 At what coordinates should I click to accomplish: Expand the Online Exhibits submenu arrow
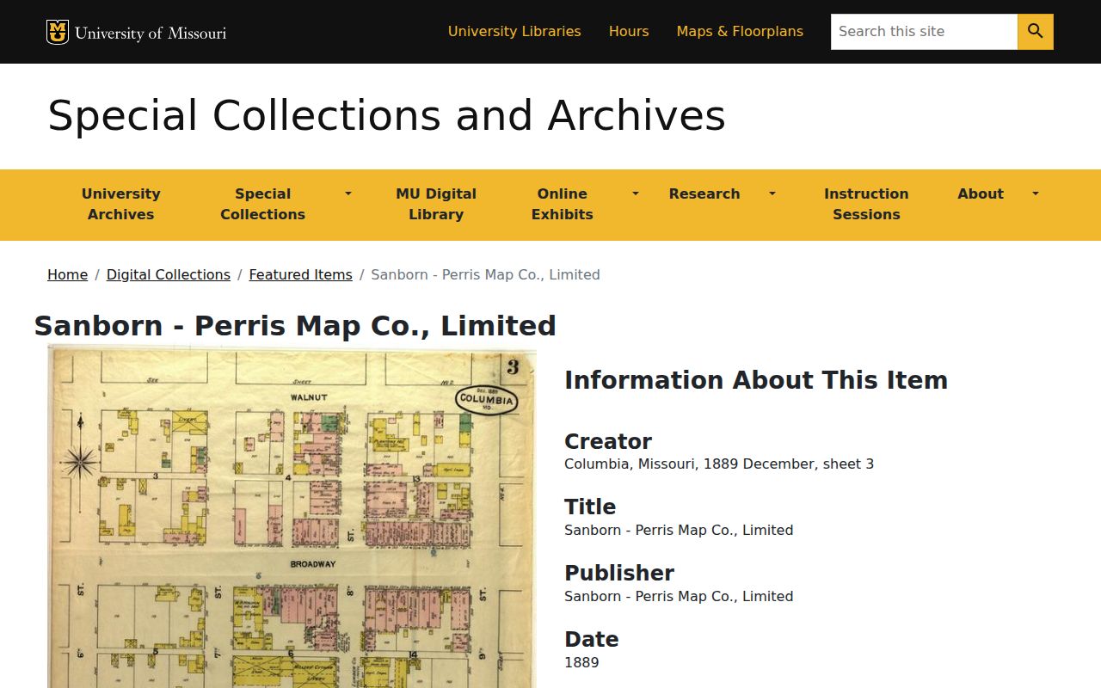click(x=636, y=193)
